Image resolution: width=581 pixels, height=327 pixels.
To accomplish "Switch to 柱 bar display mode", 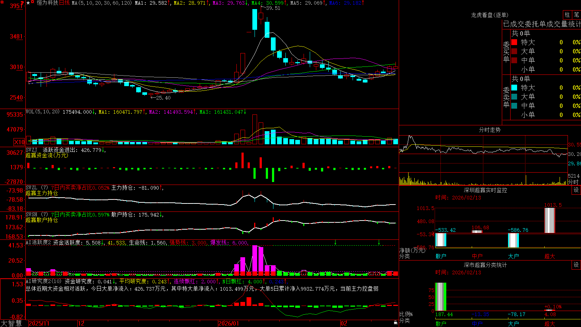I will pos(567,15).
